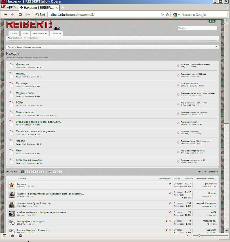The height and width of the screenshot is (242, 230).
Task: Open Новые сообщения link
Action: tap(31, 38)
